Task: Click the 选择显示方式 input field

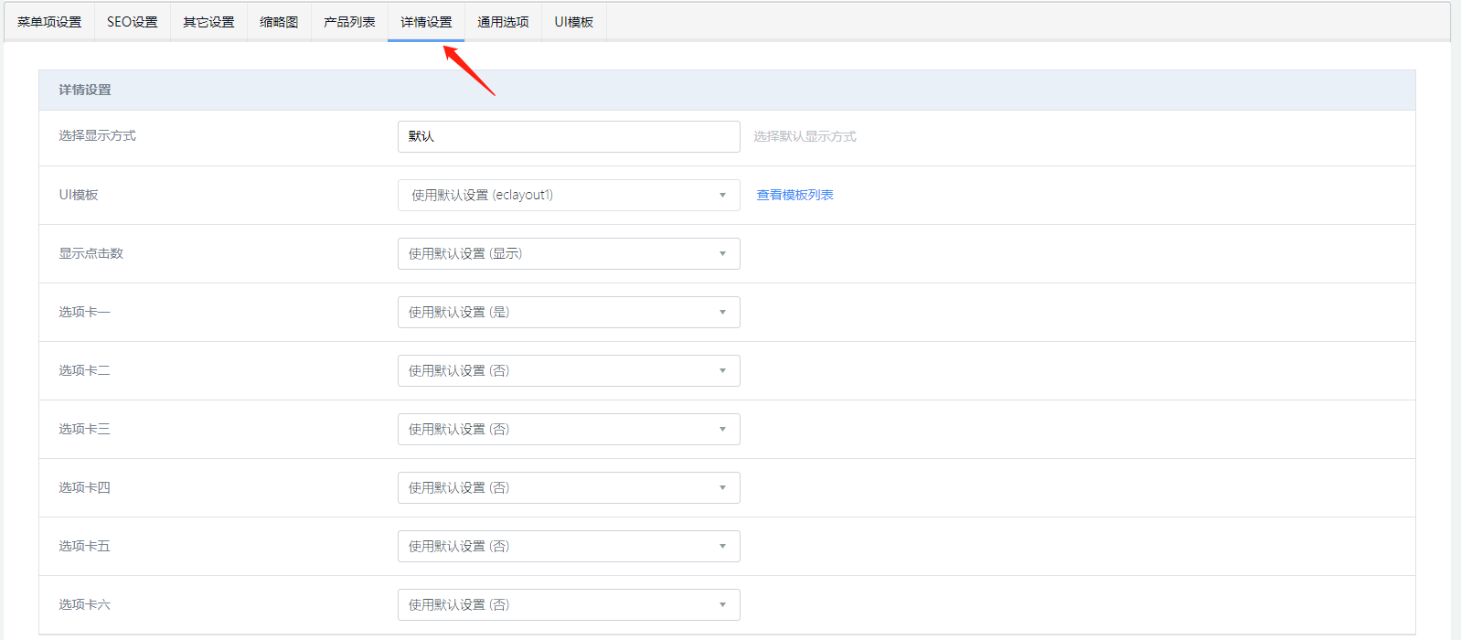Action: coord(568,136)
